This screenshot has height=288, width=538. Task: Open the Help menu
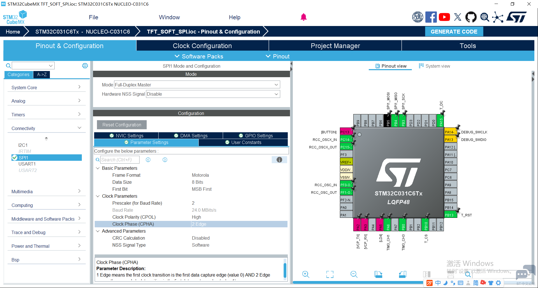235,17
